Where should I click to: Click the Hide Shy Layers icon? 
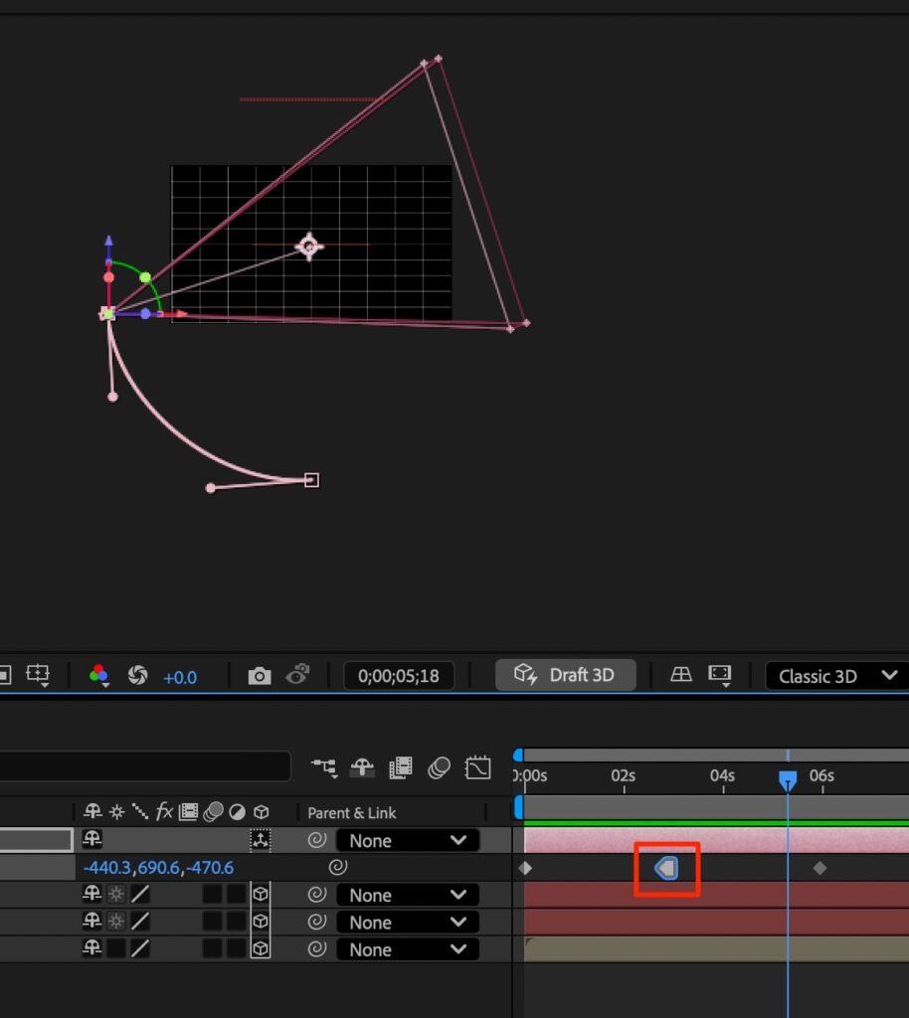[x=362, y=767]
